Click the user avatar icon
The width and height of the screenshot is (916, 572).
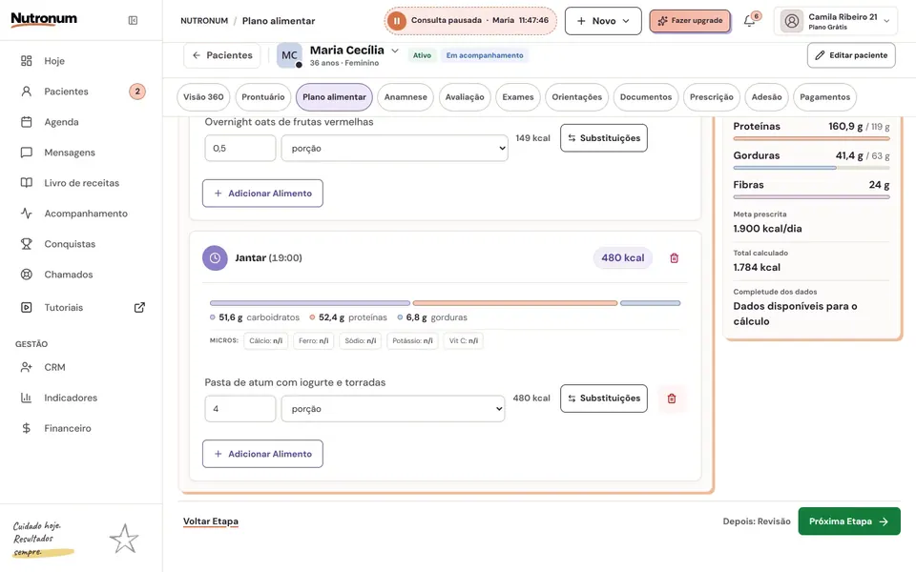tap(792, 21)
